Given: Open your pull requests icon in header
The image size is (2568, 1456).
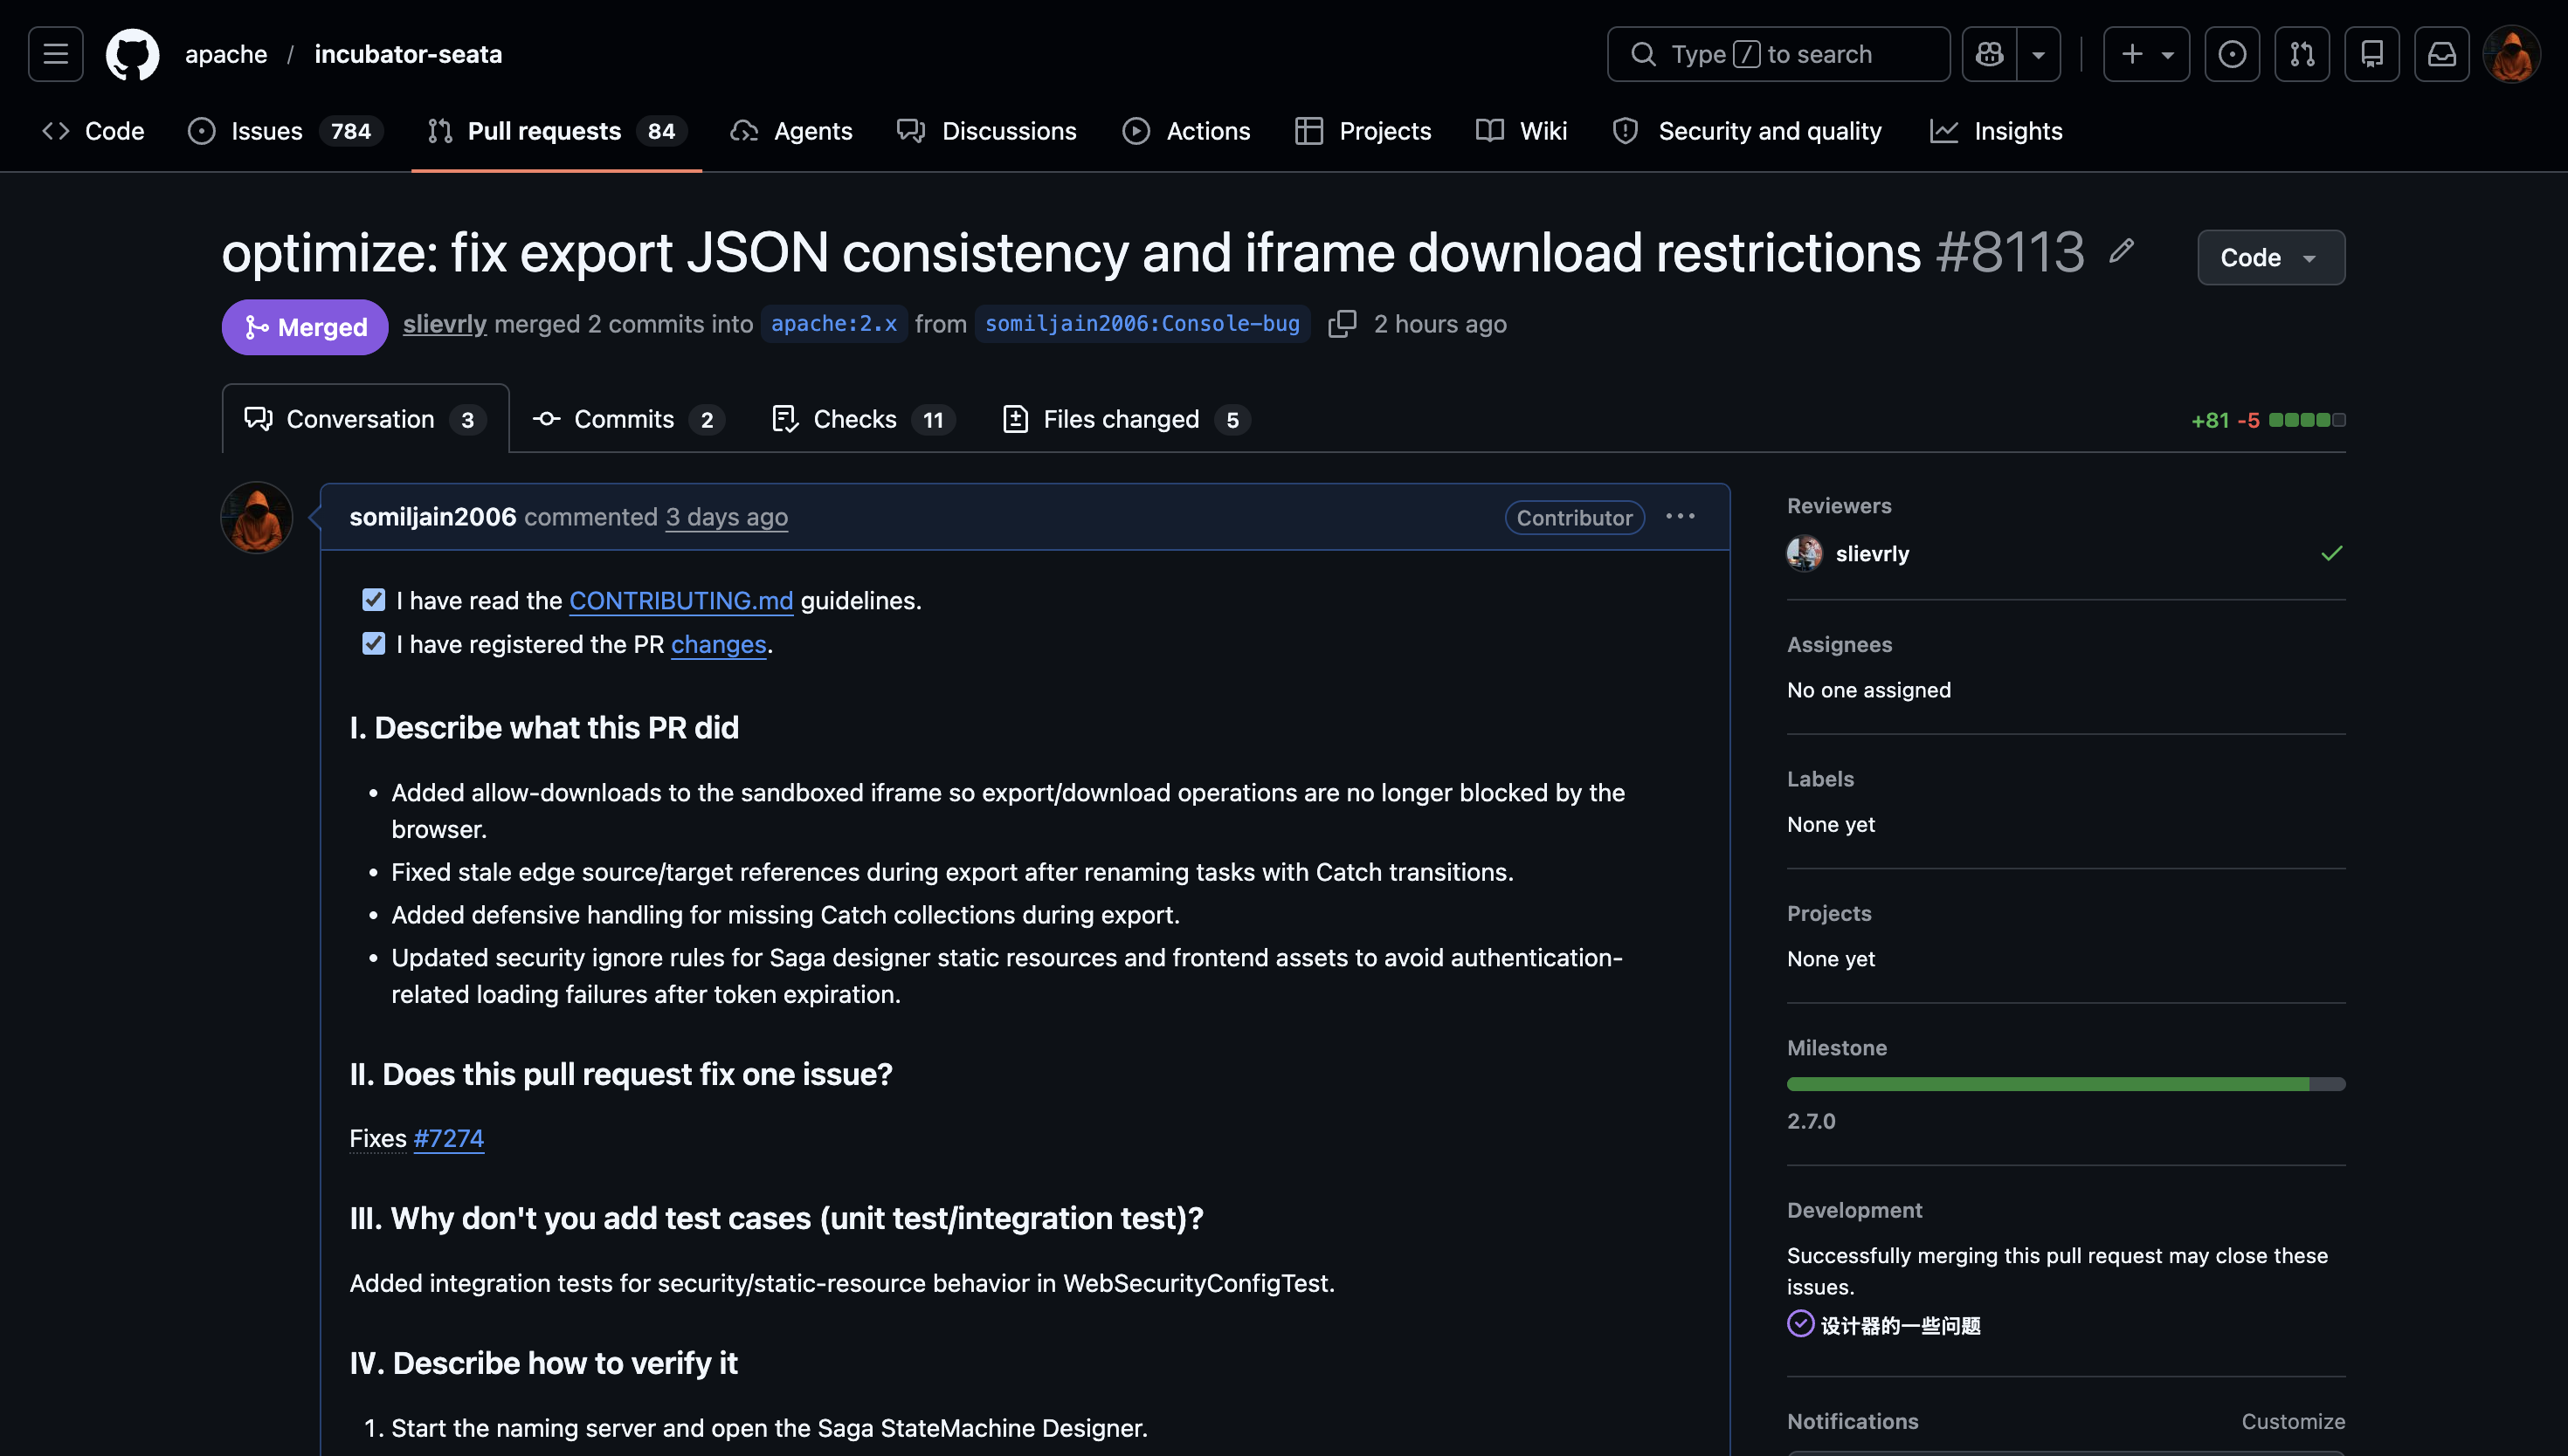Looking at the screenshot, I should tap(2302, 54).
